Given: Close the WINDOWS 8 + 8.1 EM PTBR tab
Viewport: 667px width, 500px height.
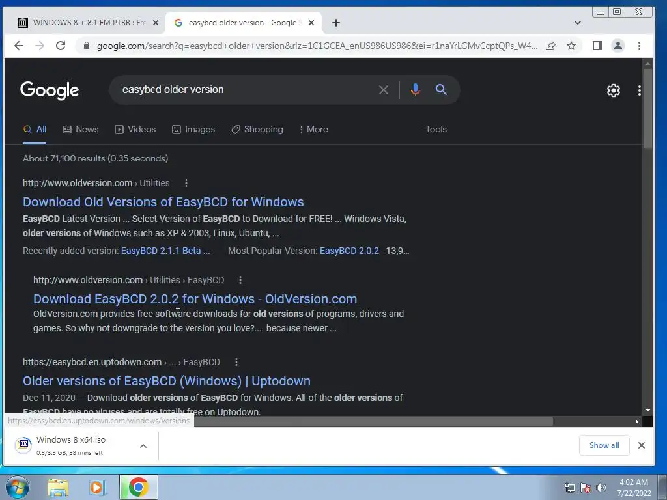Looking at the screenshot, I should pos(156,23).
